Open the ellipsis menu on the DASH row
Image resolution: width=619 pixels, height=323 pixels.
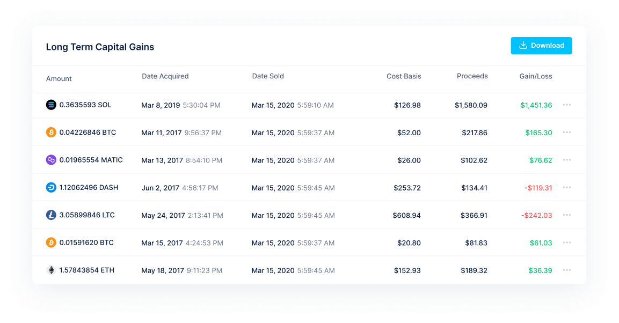pyautogui.click(x=567, y=187)
